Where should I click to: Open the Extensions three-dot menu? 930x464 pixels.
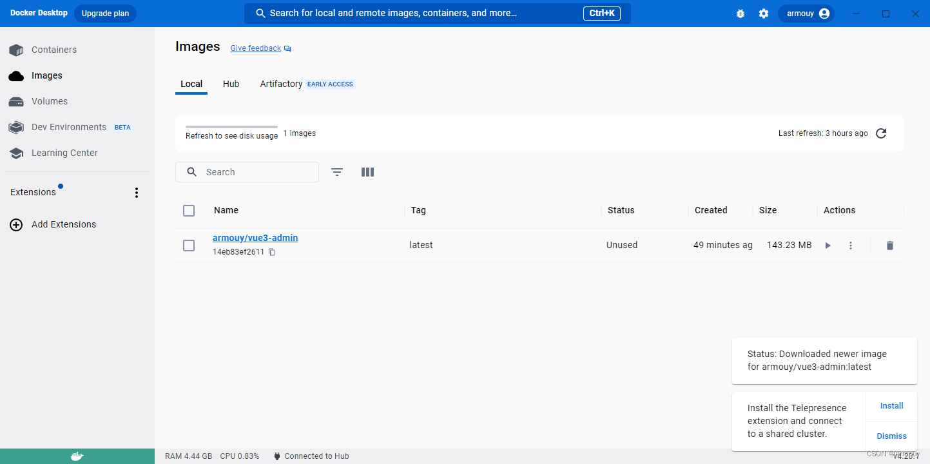pos(136,193)
